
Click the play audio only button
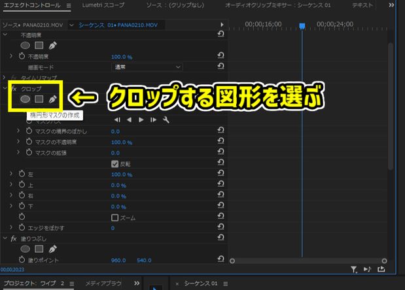point(367,269)
